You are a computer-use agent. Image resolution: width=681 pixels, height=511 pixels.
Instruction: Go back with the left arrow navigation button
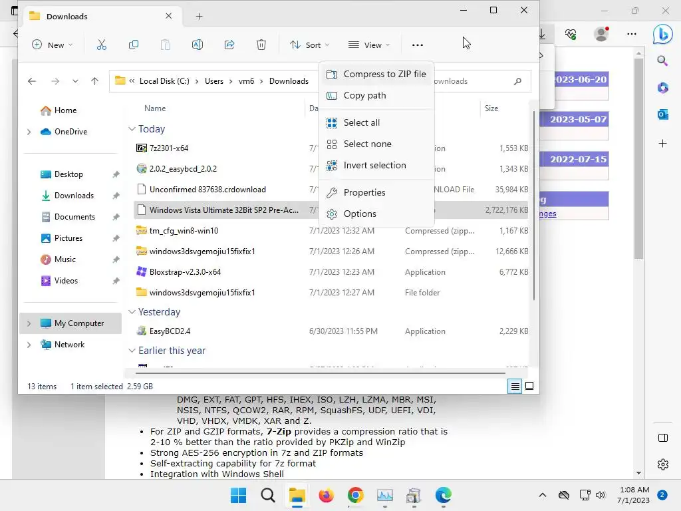pyautogui.click(x=32, y=81)
